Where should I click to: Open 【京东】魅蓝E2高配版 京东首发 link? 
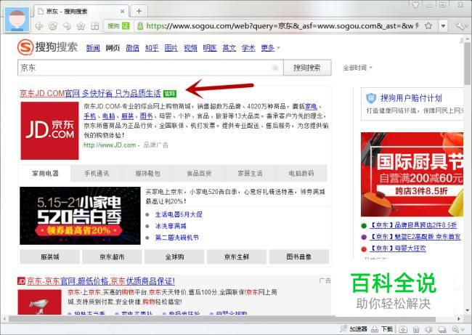(x=415, y=237)
